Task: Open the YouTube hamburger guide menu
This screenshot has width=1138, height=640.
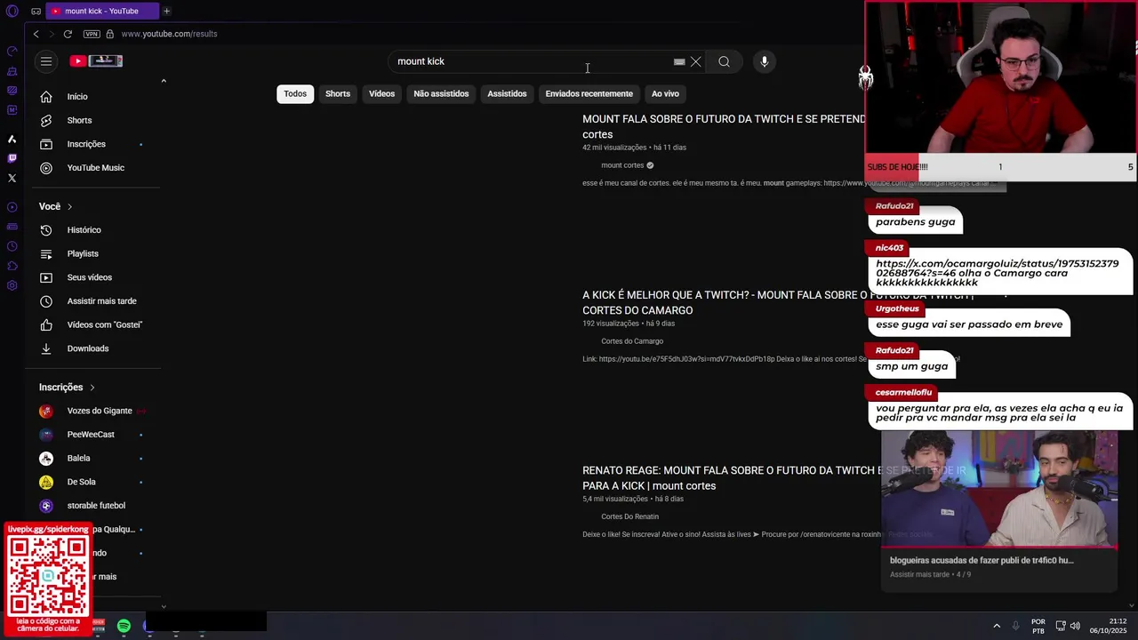Action: (46, 61)
